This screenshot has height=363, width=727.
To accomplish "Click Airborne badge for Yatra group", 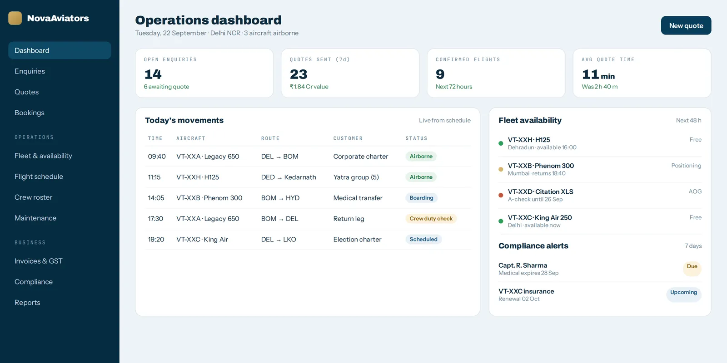I will click(x=421, y=177).
